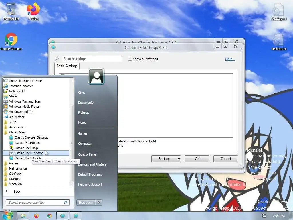Click the Search programs and files box
Viewport: 293px width, 220px height.
coord(37,203)
